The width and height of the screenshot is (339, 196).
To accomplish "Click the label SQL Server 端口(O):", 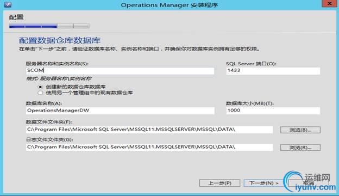I will pyautogui.click(x=251, y=64).
